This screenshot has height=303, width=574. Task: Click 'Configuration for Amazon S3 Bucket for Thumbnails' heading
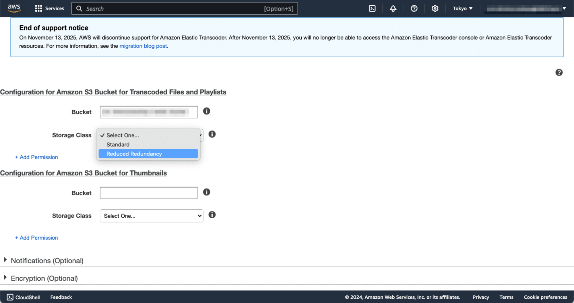point(83,173)
